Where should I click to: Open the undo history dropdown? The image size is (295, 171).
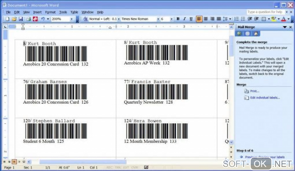point(48,19)
